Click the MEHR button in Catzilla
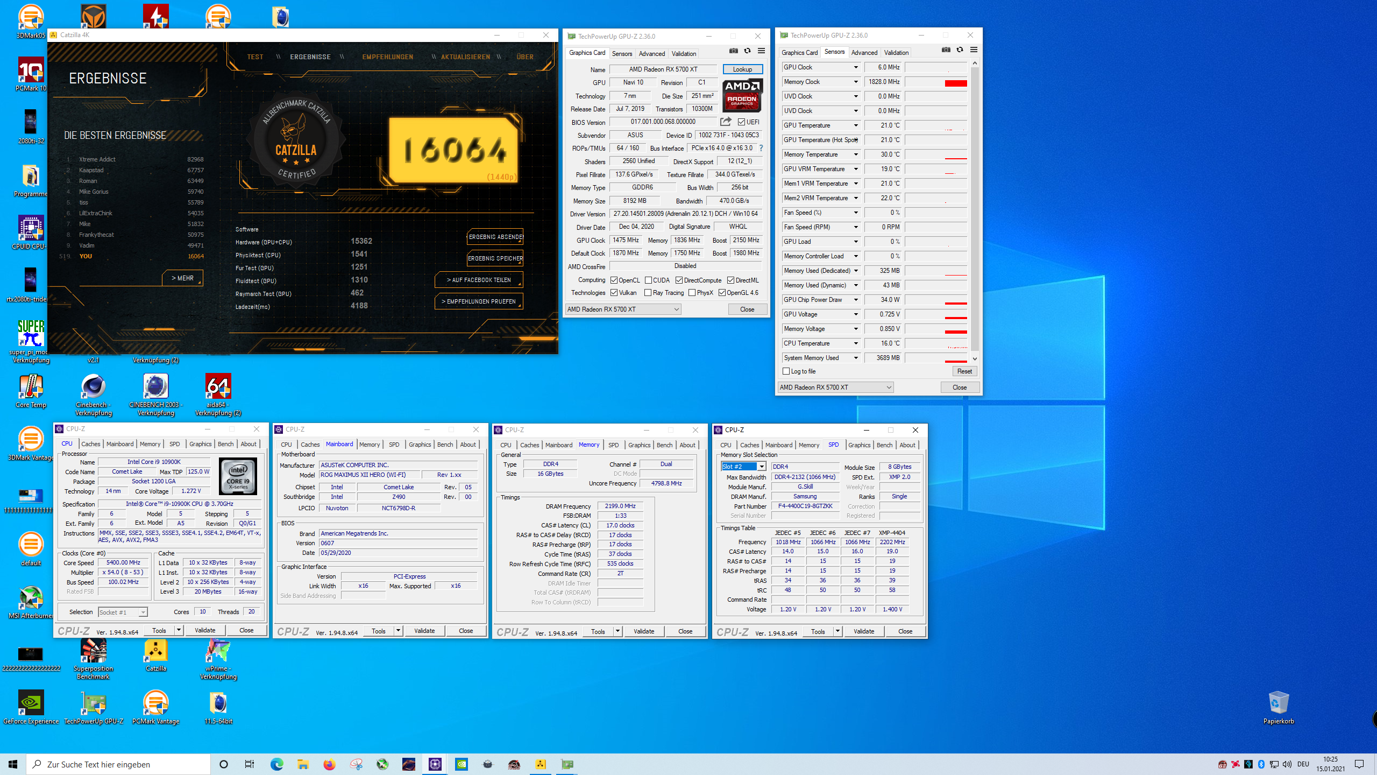This screenshot has width=1377, height=775. 183,278
